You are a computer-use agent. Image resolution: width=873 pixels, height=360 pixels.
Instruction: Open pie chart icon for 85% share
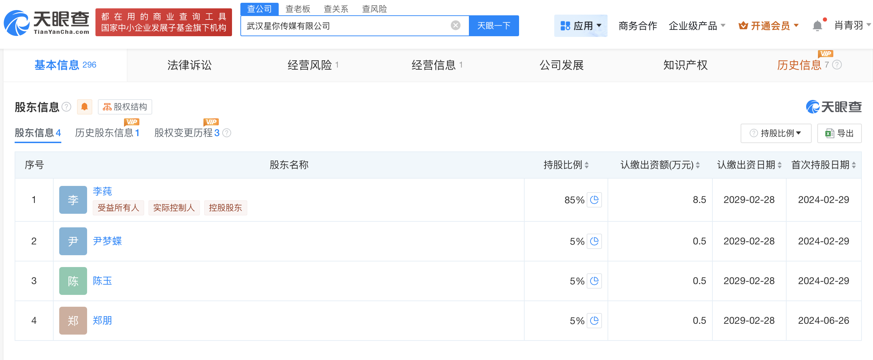tap(594, 200)
